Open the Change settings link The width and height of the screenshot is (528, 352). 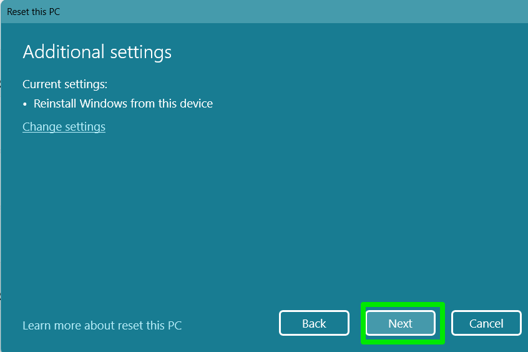click(x=64, y=127)
